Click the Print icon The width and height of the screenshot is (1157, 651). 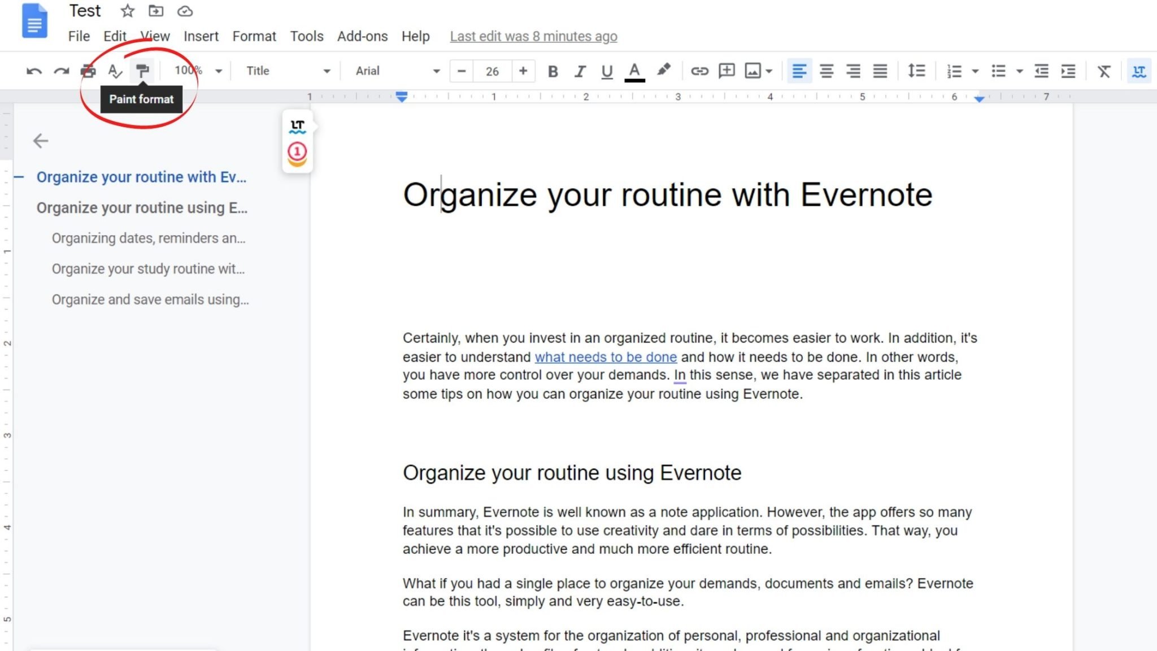tap(88, 71)
